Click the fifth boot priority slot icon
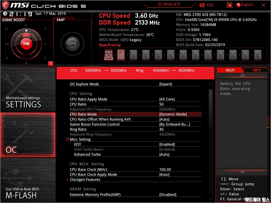The image size is (271, 203). [x=158, y=55]
